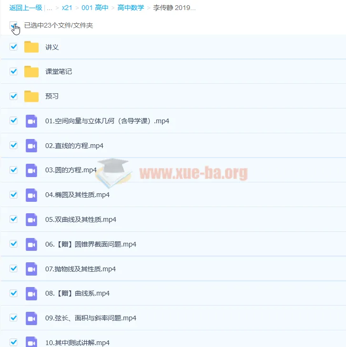Open file 01.空间向量与立体几何（含导学课）.mp4
This screenshot has height=347, width=346.
pyautogui.click(x=107, y=121)
